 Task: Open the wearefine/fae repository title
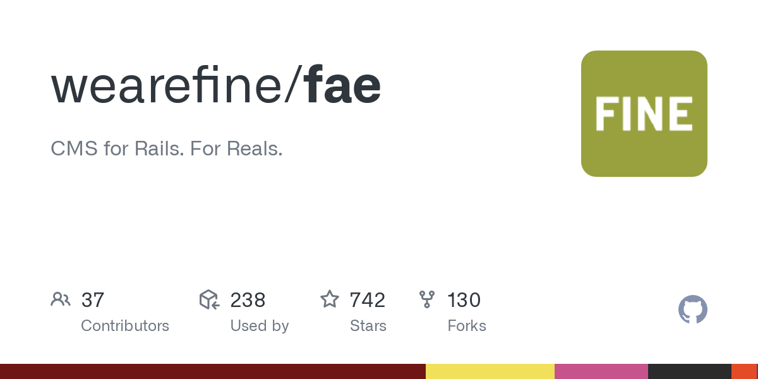click(x=216, y=85)
